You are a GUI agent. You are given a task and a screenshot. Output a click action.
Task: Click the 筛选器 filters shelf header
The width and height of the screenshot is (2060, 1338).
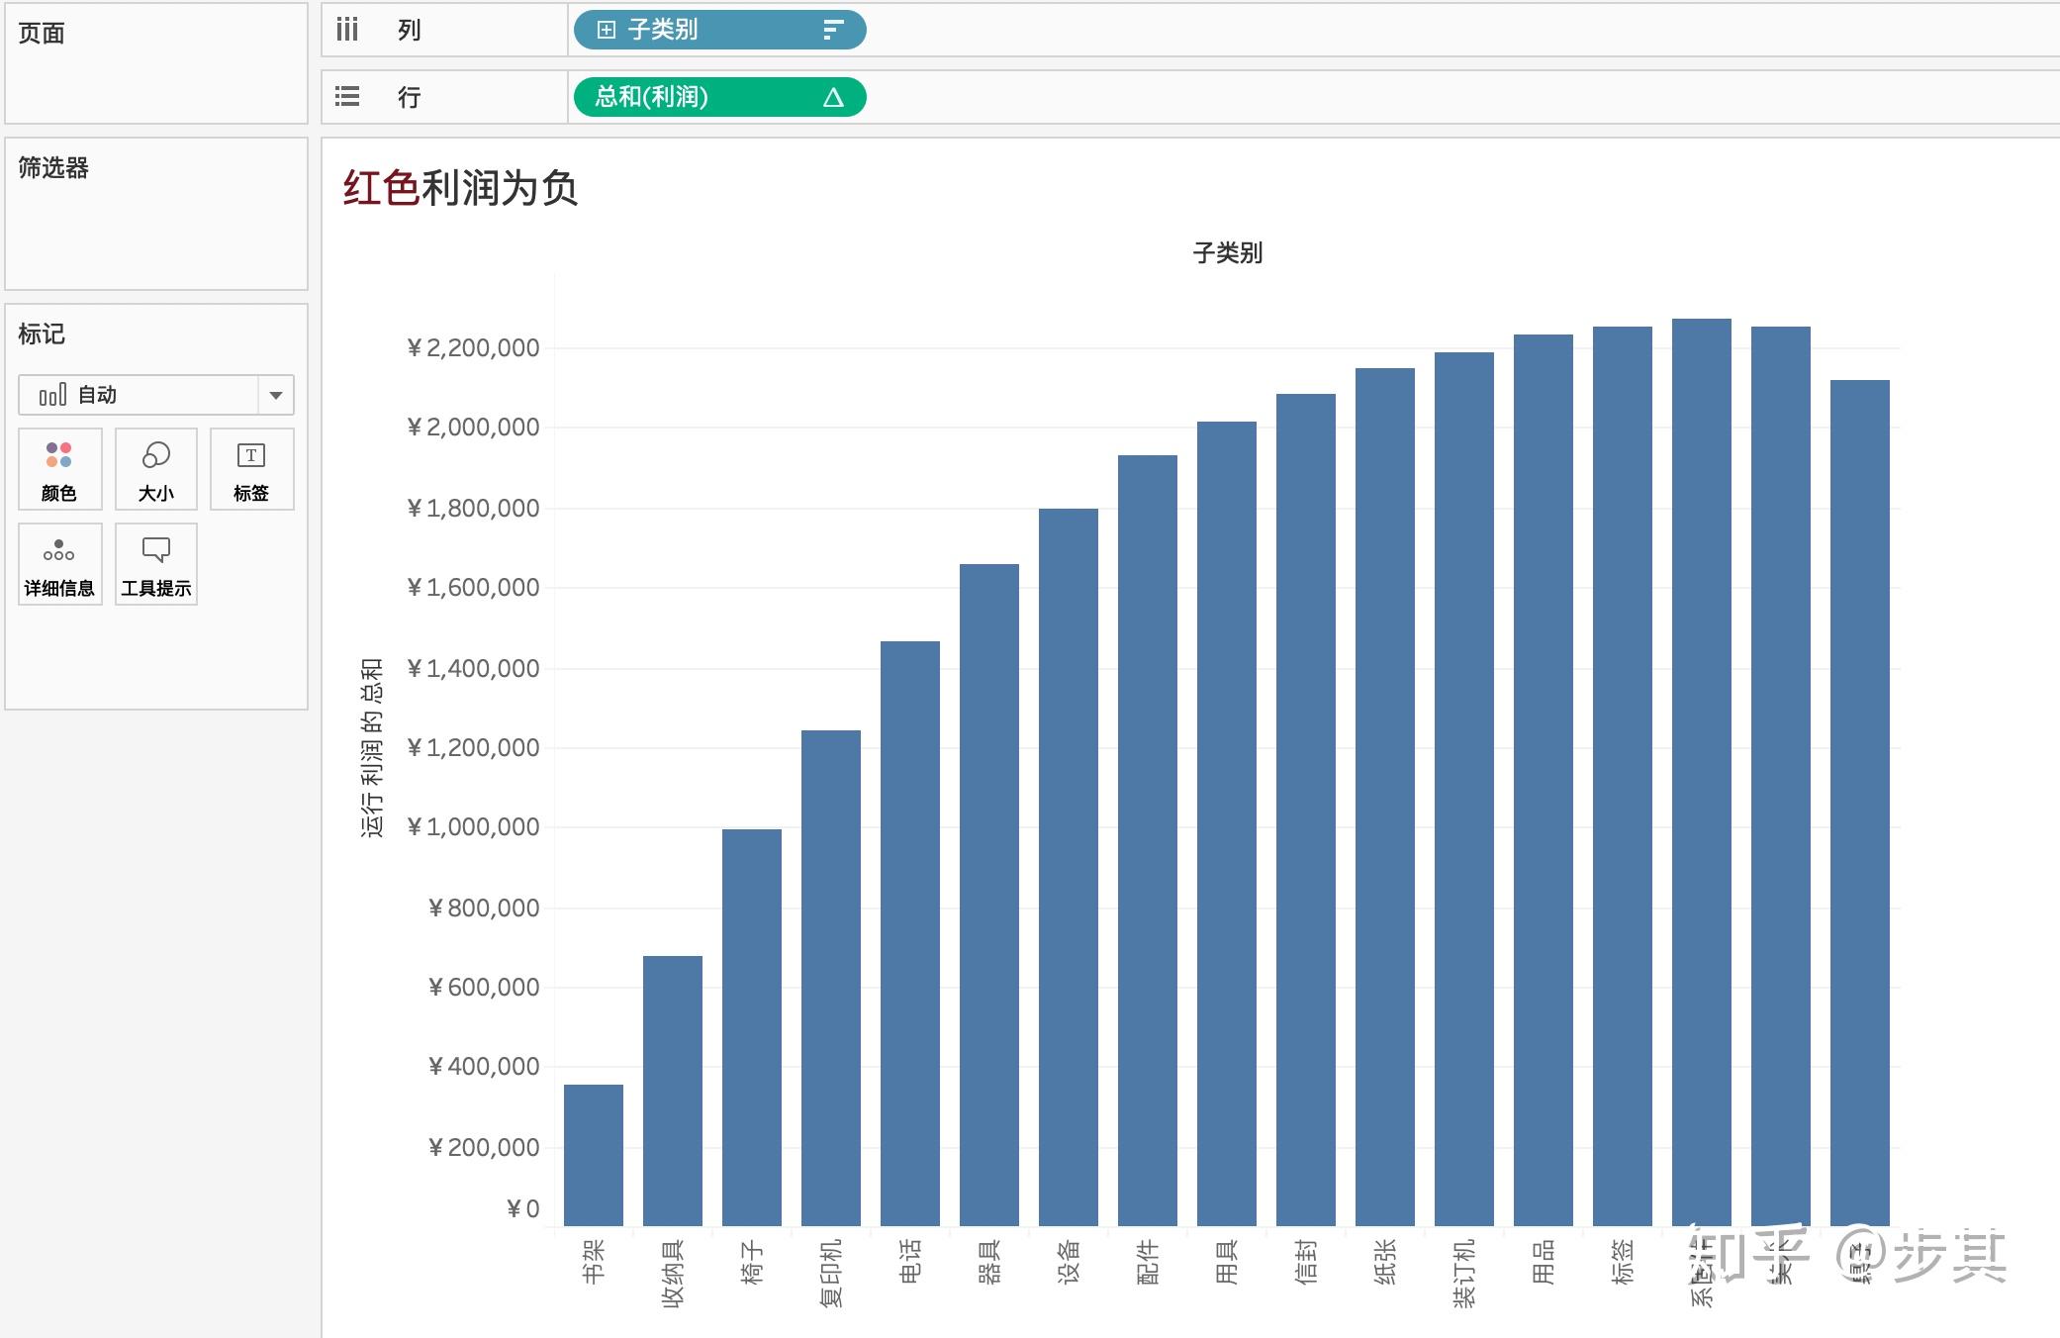tap(53, 167)
